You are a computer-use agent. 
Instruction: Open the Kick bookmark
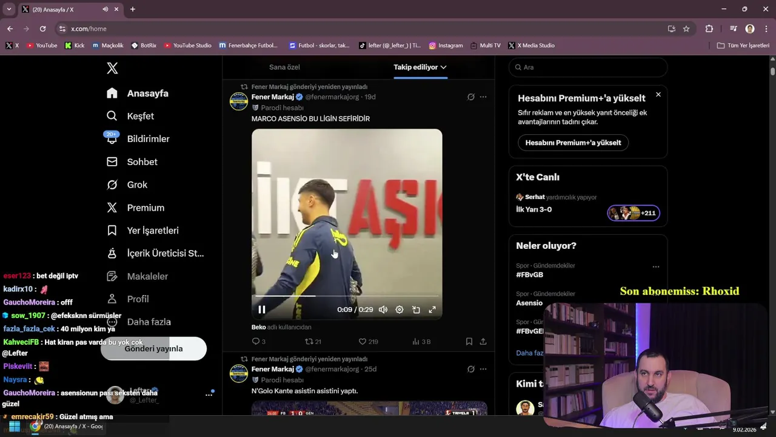tap(75, 46)
